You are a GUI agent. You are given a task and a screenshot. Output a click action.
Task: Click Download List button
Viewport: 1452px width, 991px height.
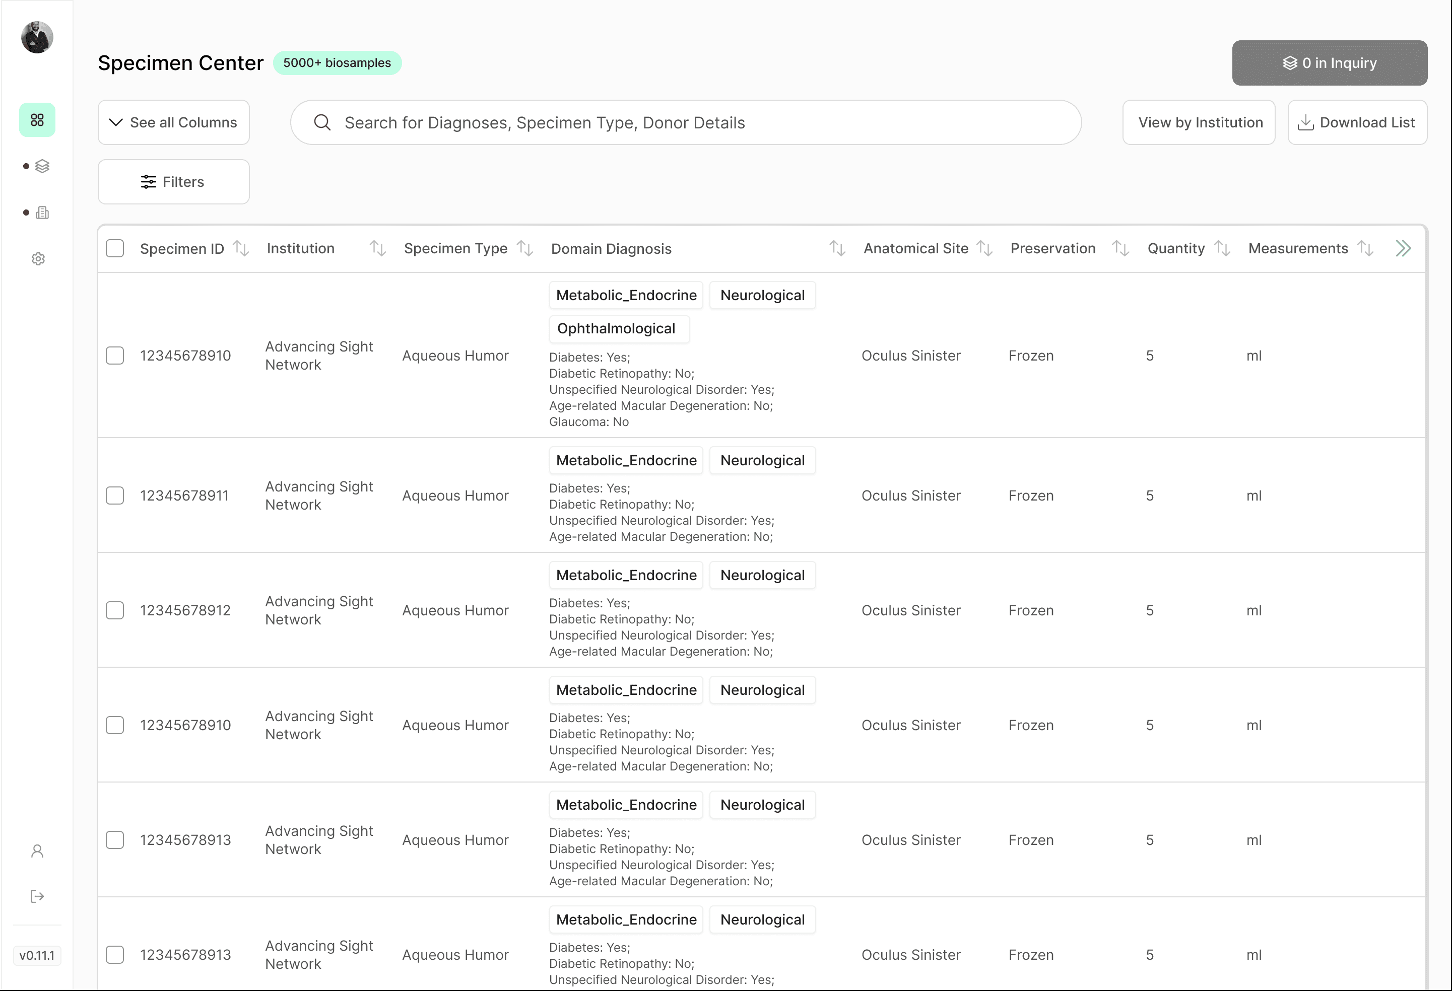[1358, 122]
